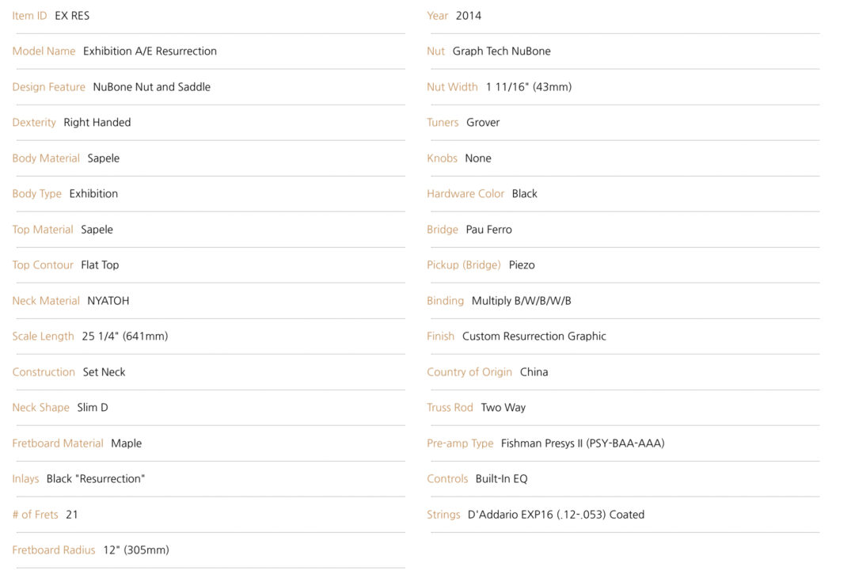Click the Fretboard Material label

(58, 443)
